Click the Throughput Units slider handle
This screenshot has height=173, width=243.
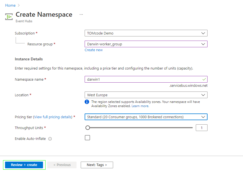click(88, 128)
